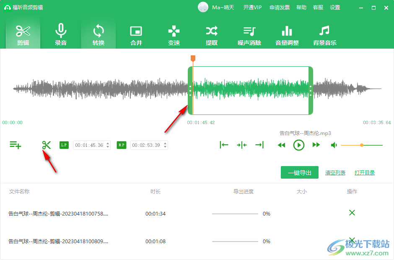This screenshot has height=260, width=394.
Task: Open the 设置 settings menu
Action: click(x=335, y=8)
